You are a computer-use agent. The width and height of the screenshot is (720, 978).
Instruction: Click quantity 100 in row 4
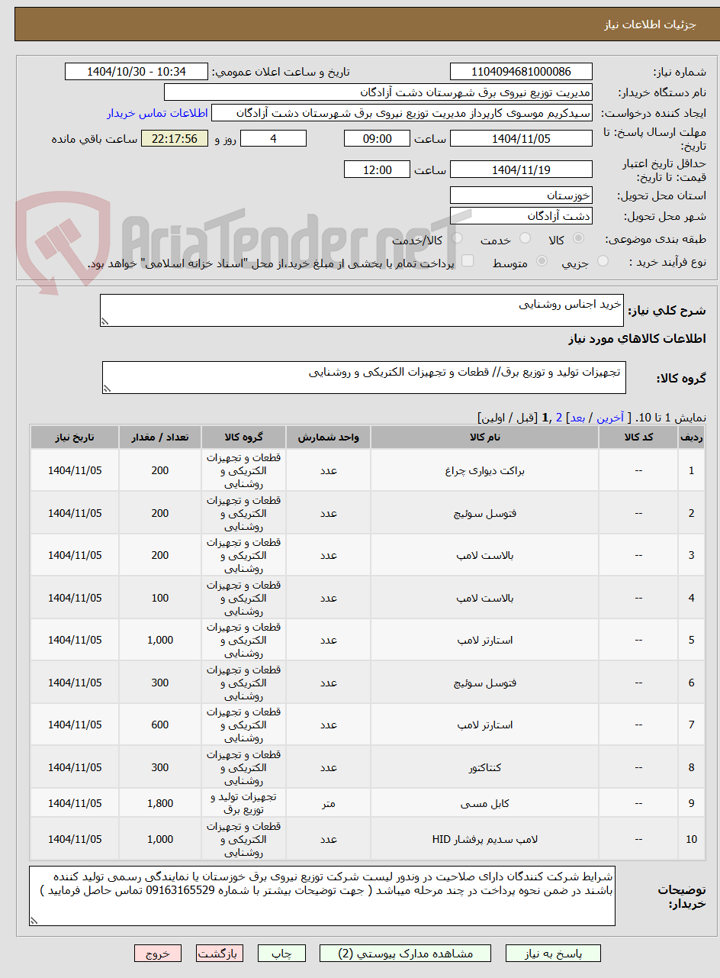pos(160,598)
